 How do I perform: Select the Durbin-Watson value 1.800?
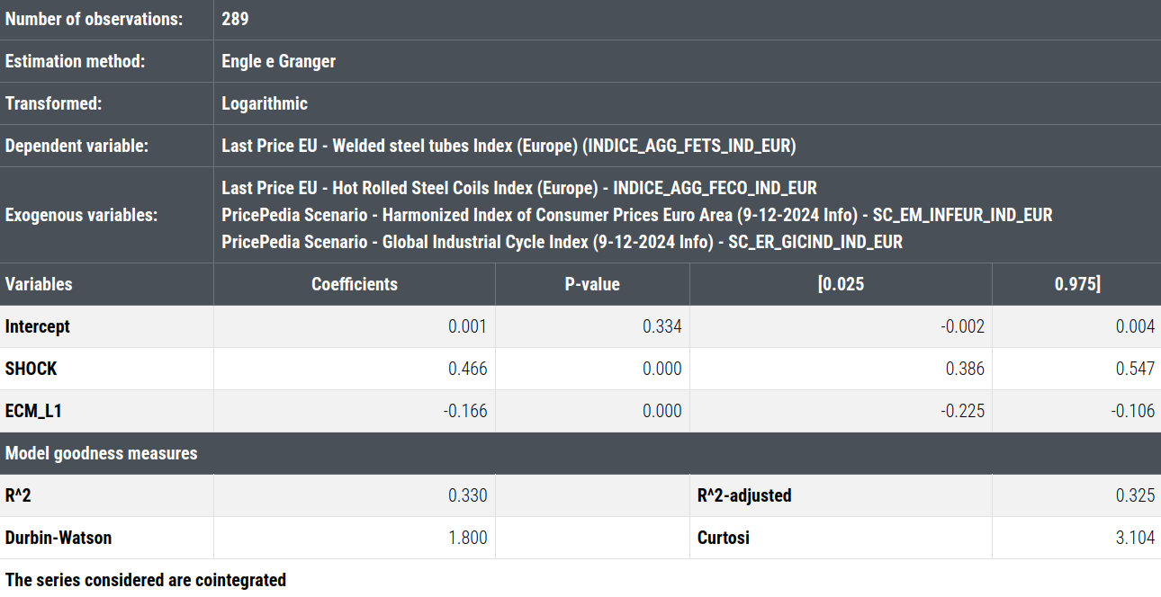coord(468,538)
